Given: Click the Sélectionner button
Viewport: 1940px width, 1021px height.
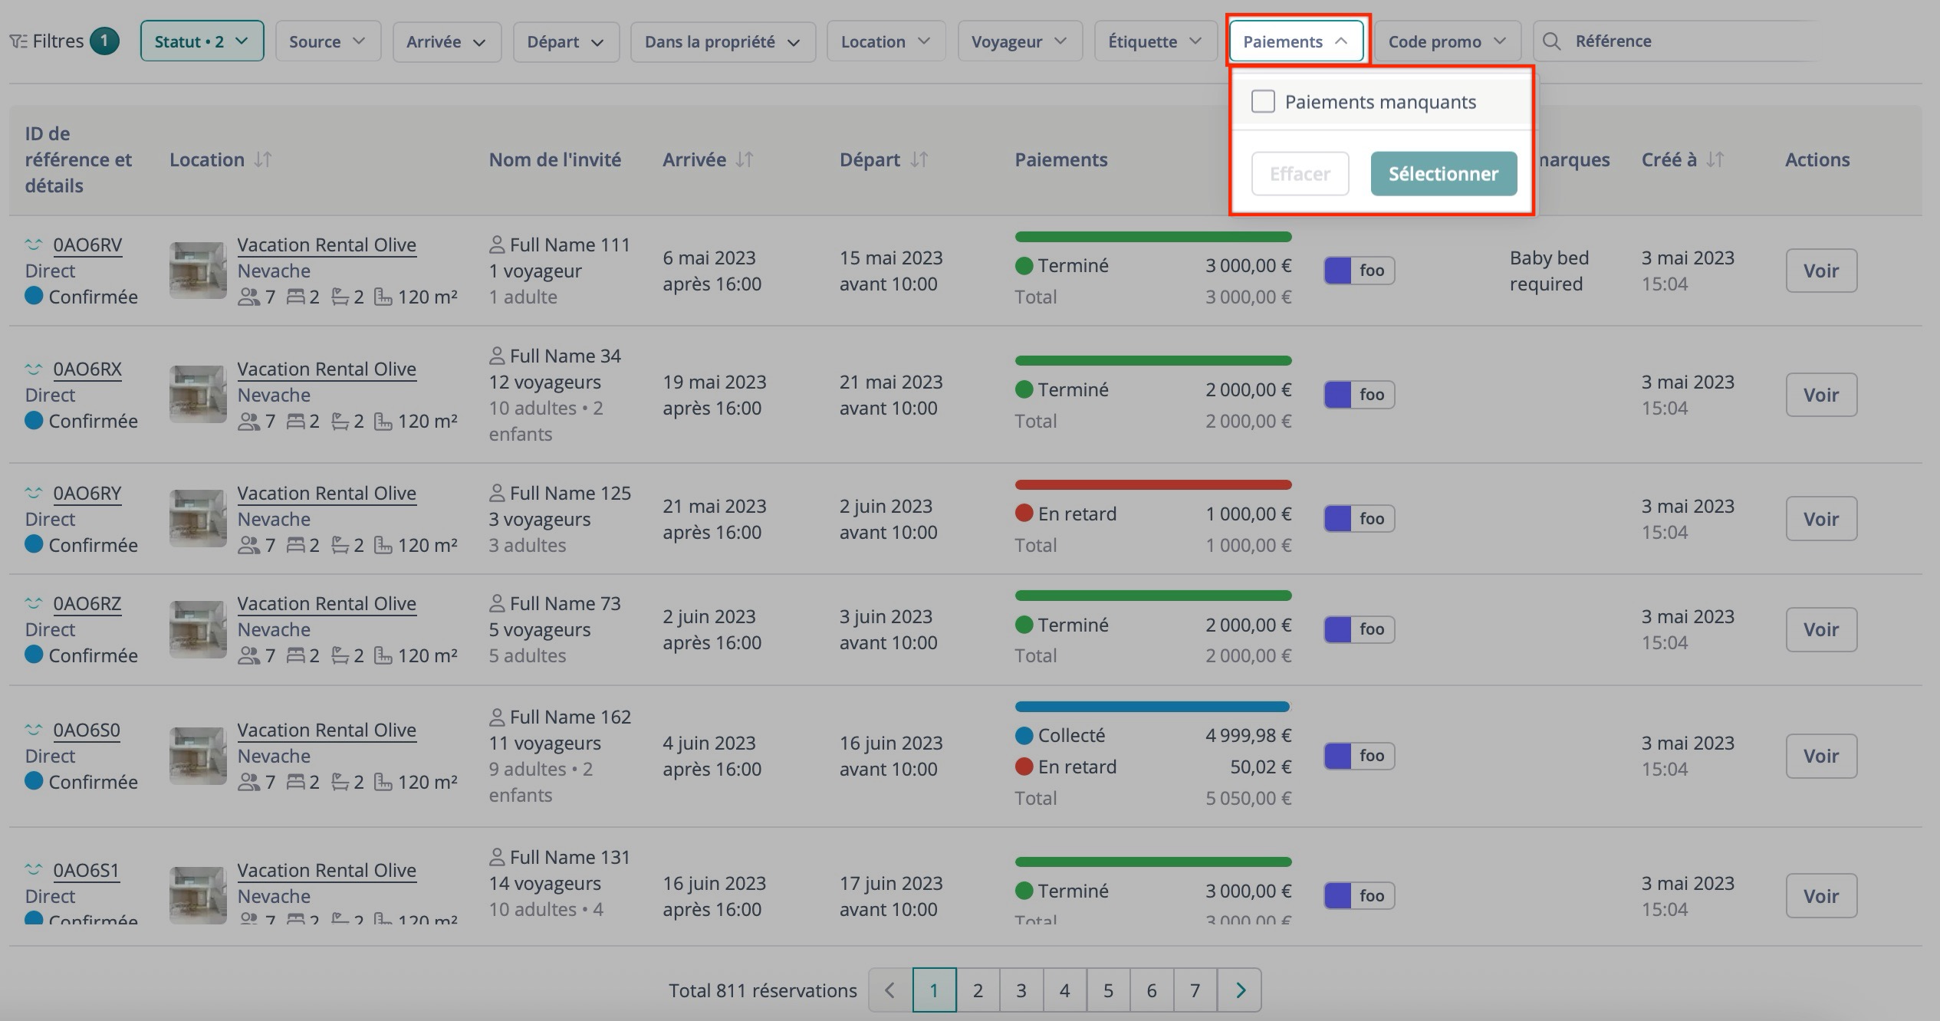Looking at the screenshot, I should tap(1442, 173).
